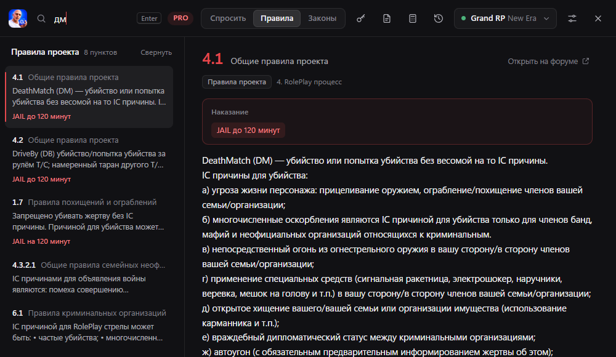Close the panel with X icon
The image size is (616, 357).
click(598, 18)
